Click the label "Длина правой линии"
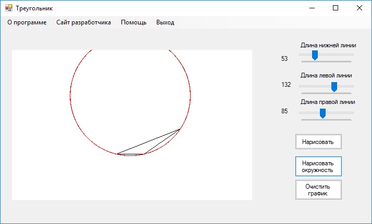 coord(328,102)
